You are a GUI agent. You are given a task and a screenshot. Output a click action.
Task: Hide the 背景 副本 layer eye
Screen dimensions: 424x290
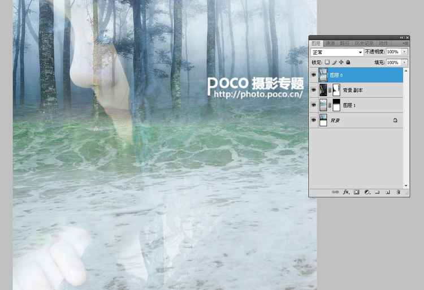tap(314, 90)
